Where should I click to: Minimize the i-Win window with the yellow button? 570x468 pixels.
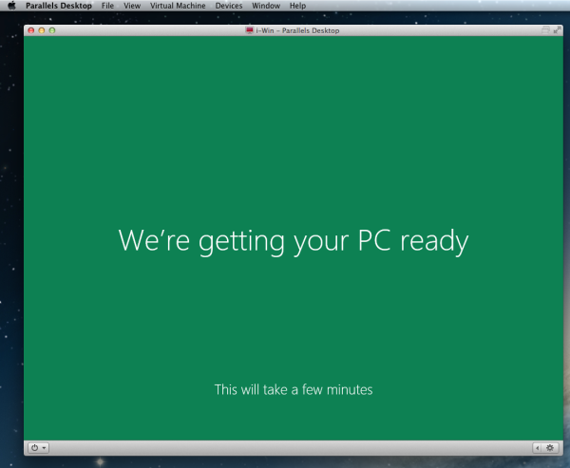tap(42, 30)
